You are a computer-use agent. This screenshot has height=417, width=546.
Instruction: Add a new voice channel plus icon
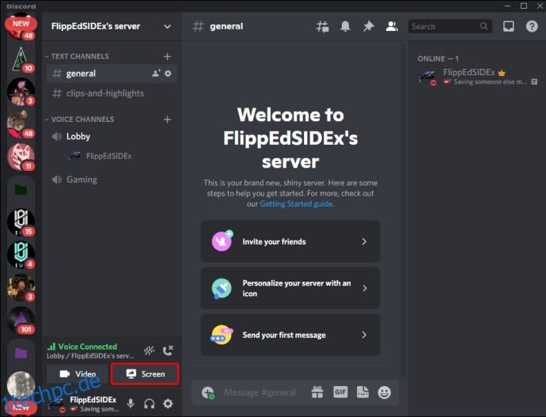(x=167, y=119)
